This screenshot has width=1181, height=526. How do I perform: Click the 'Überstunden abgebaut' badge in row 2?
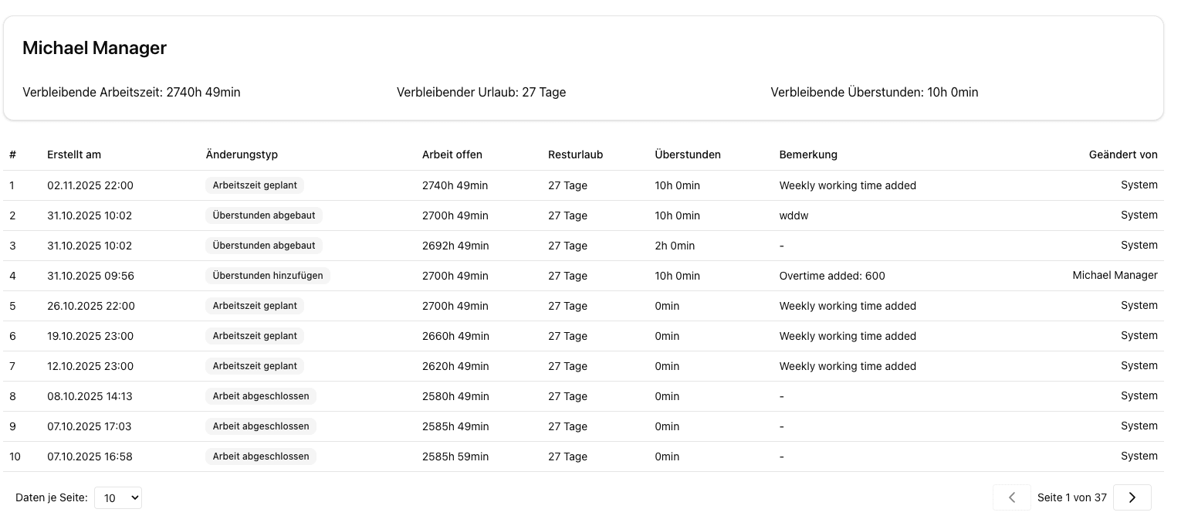coord(263,215)
